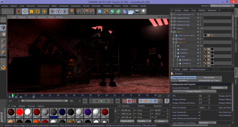Screen dimensions: 238x127
Task: Toggle the X axis lock
Action: coord(52,11)
